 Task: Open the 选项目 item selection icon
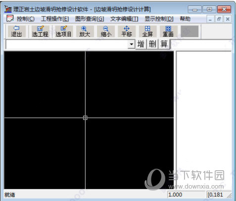tap(63, 31)
